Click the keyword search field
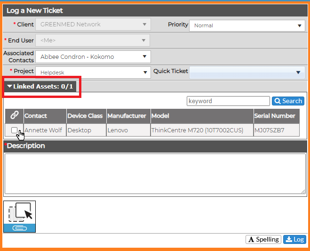 click(228, 101)
